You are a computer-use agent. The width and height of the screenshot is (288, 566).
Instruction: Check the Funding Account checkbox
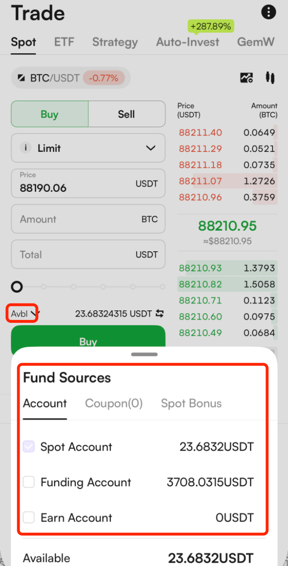coord(29,482)
